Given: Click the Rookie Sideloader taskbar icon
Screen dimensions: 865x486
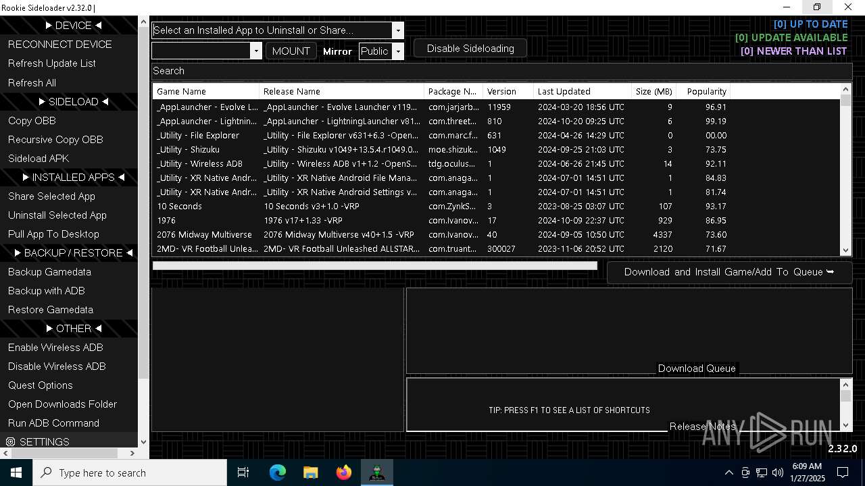Looking at the screenshot, I should (x=376, y=473).
